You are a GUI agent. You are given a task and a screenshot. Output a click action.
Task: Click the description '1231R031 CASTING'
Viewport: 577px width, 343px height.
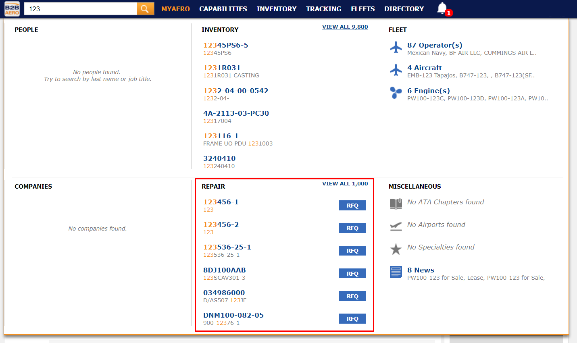[231, 75]
